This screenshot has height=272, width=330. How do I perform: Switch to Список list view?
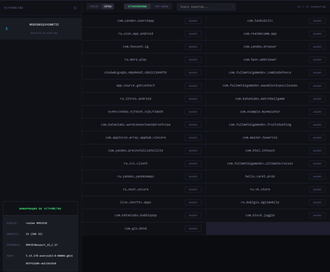[x=94, y=6]
